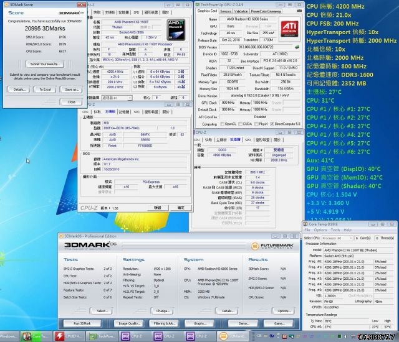Click Select under Tests in 3DMark06
The width and height of the screenshot is (399, 342).
click(x=101, y=311)
